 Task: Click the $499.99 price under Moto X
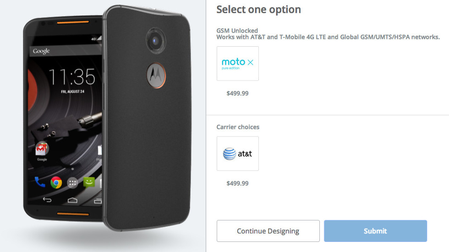pos(237,93)
